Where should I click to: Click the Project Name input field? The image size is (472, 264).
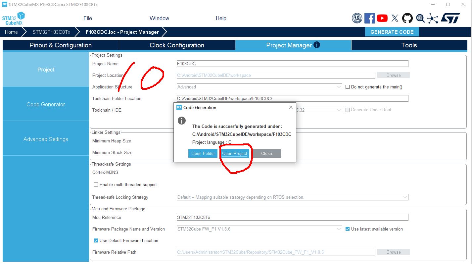pos(293,64)
